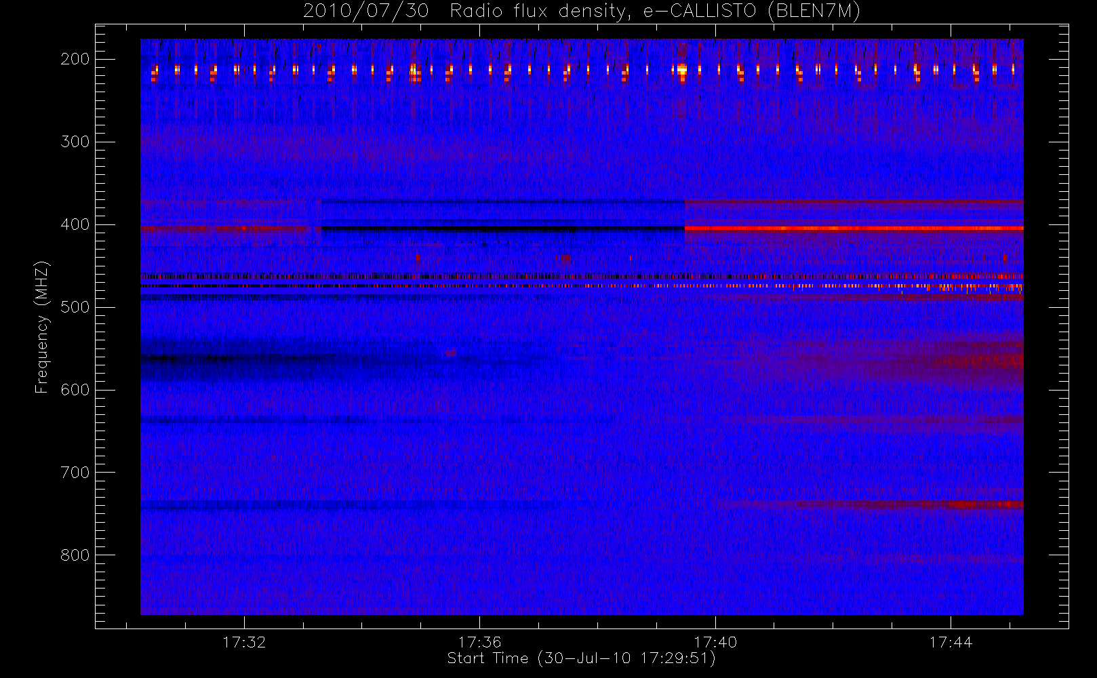Select the 300 frequency tick label
The image size is (1097, 678).
tap(75, 142)
